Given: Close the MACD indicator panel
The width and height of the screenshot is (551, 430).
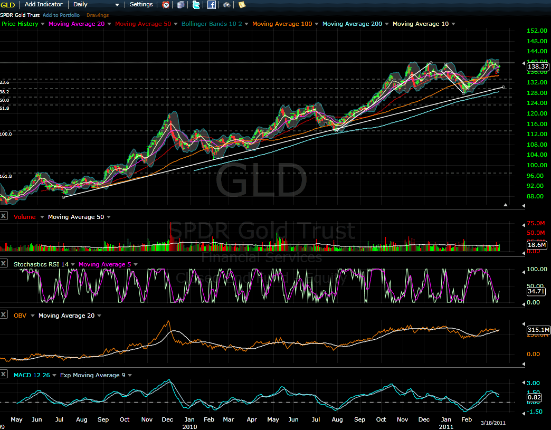Looking at the screenshot, I should (x=4, y=374).
